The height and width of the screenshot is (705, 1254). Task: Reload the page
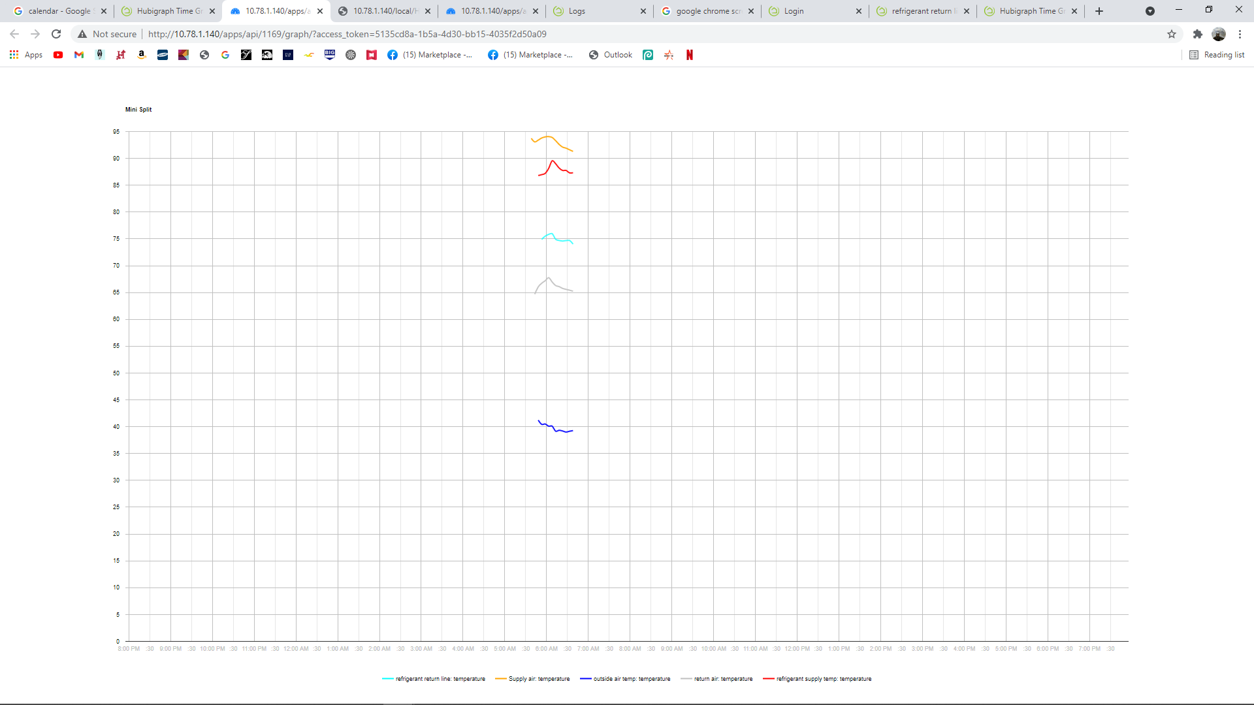click(56, 34)
